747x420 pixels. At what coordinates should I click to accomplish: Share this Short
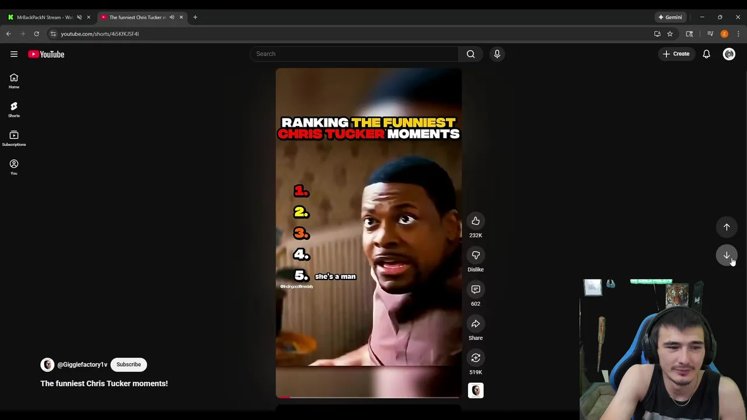click(476, 324)
